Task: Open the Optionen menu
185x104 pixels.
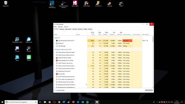Action: click(x=60, y=27)
